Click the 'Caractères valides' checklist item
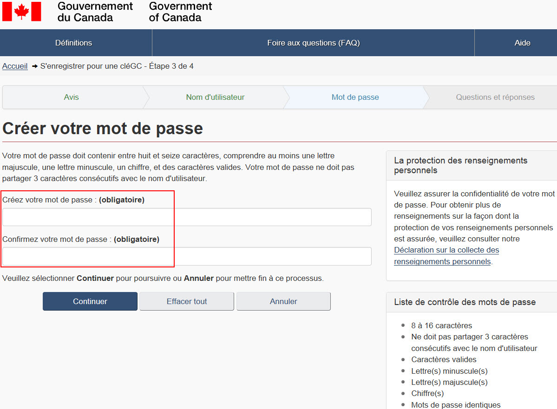The height and width of the screenshot is (409, 557). (444, 360)
